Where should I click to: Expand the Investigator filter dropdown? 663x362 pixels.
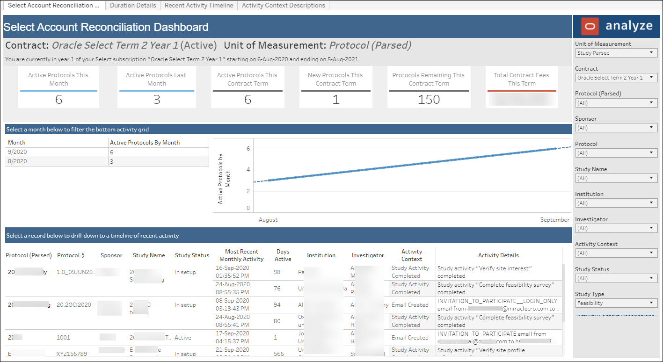[x=617, y=228]
